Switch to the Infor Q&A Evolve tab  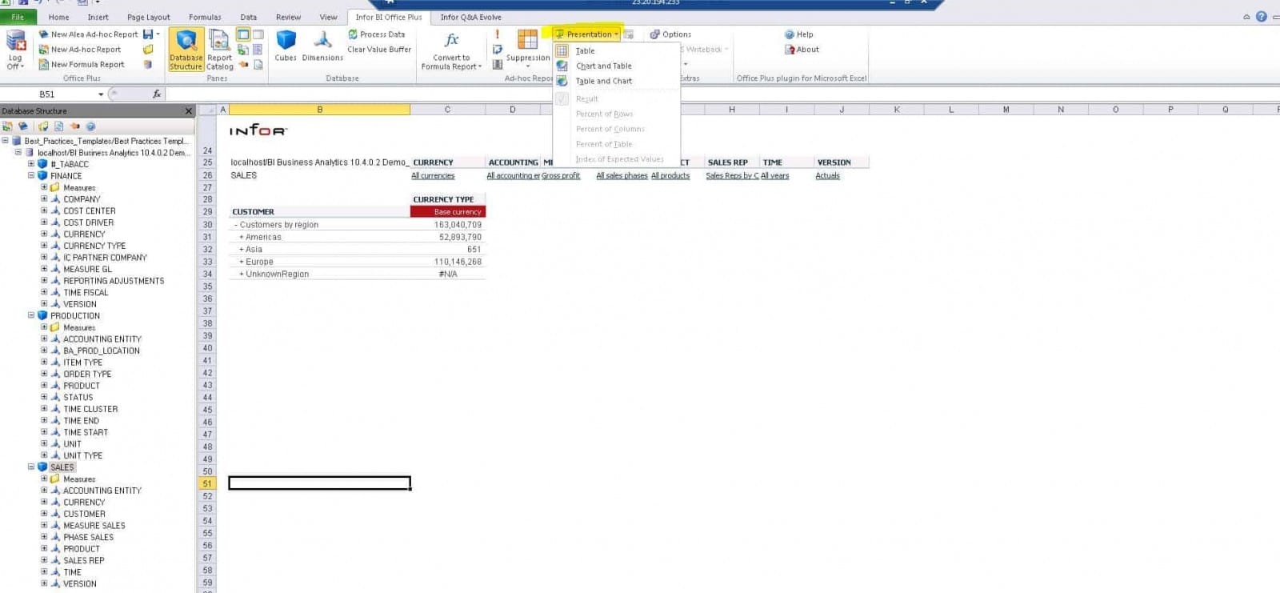470,17
